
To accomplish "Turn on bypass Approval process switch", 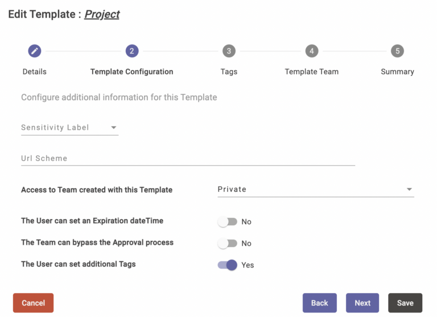I will (227, 244).
